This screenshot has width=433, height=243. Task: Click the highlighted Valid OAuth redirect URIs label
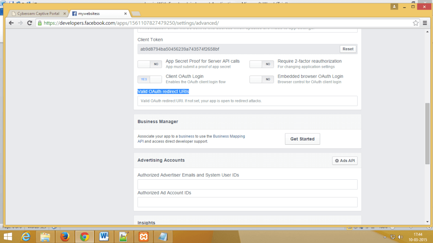(163, 92)
